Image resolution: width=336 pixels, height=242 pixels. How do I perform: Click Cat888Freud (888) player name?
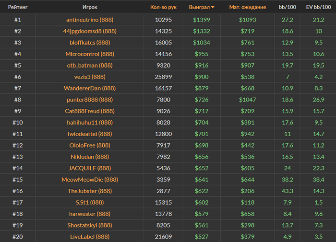(90, 111)
